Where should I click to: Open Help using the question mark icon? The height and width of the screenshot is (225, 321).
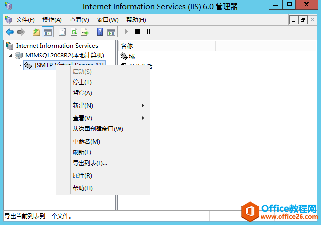100,32
